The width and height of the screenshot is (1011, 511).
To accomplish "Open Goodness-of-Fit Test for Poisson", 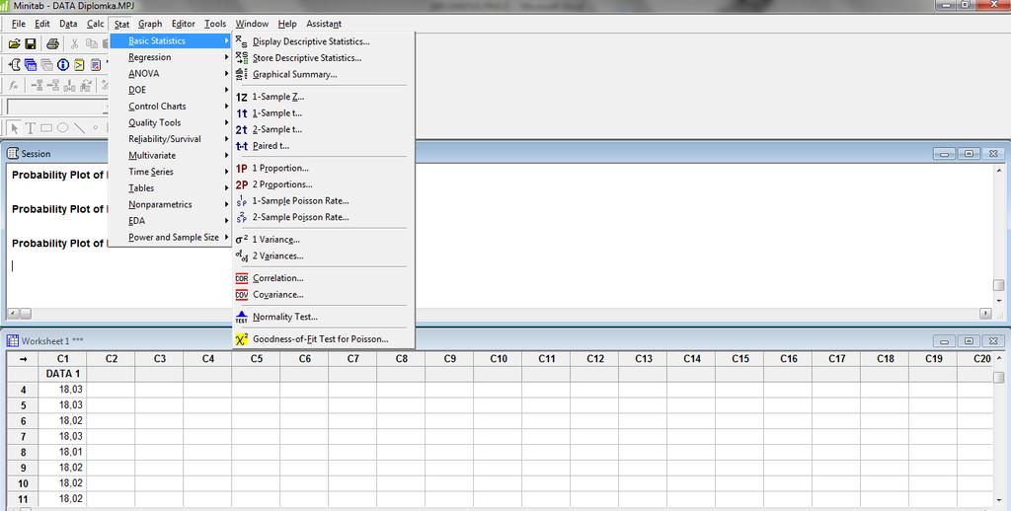I will tap(323, 339).
